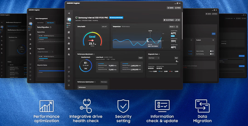Click the megaphone icon in front window sidebar

click(69, 72)
